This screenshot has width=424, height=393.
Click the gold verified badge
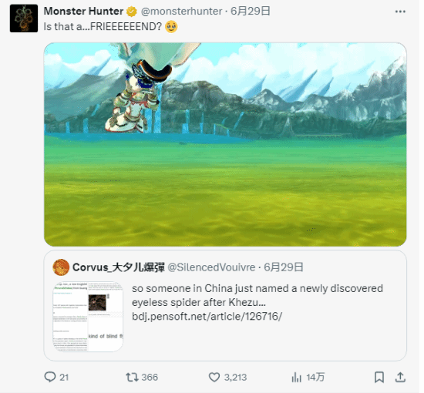[132, 12]
